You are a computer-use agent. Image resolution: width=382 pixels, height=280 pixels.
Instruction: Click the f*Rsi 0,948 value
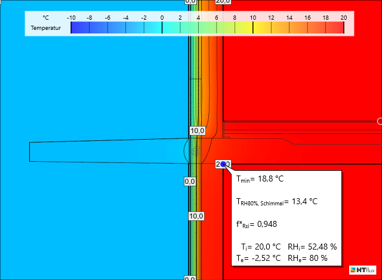[x=256, y=224]
